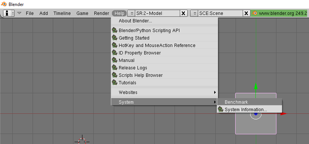Screen dimensions: 309x144
Task: Click the SR:2-Model screen name field
Action: tap(157, 13)
